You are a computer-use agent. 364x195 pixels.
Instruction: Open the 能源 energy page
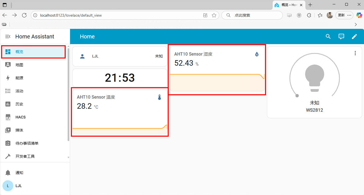click(x=34, y=78)
